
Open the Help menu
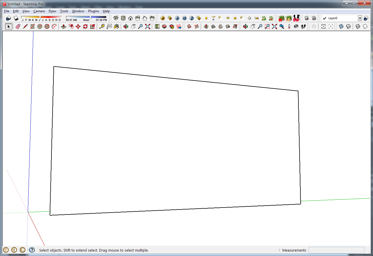(x=106, y=11)
